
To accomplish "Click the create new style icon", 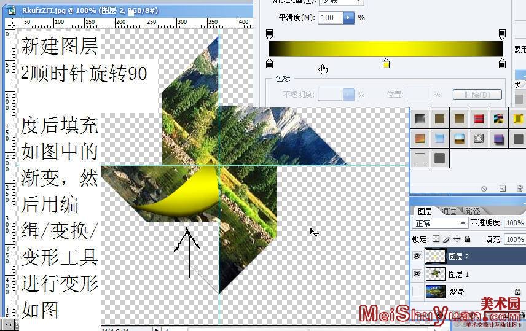I will click(x=502, y=189).
